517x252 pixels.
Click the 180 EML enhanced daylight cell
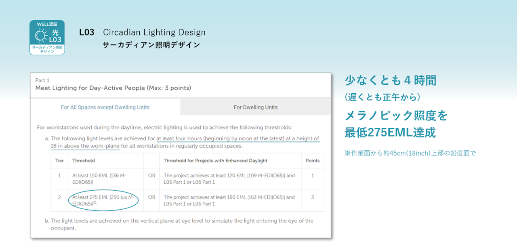coord(230,200)
